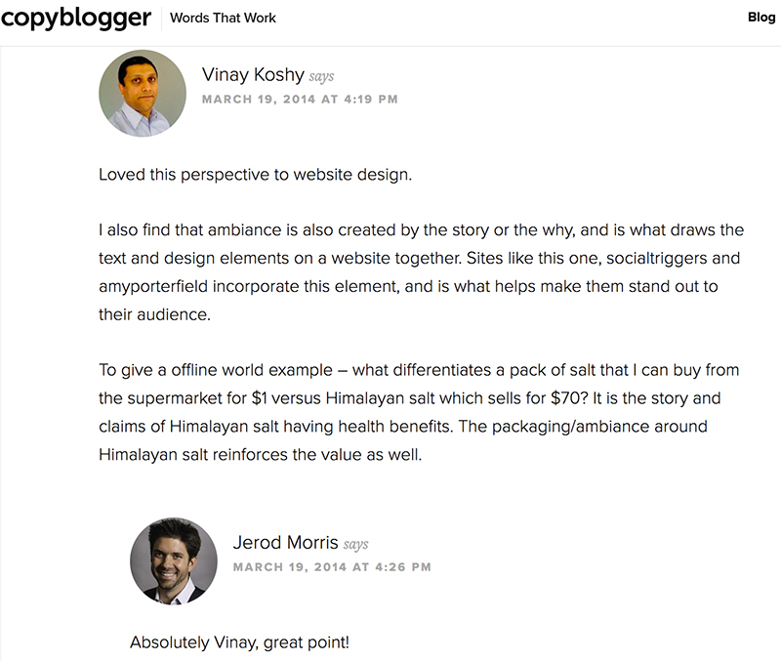Screen dimensions: 781x661
Task: Click the Words That Work tagline
Action: pyautogui.click(x=223, y=18)
